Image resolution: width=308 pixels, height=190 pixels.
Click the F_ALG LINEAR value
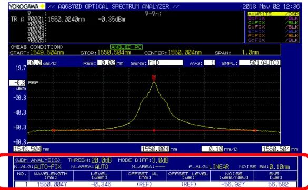219,167
